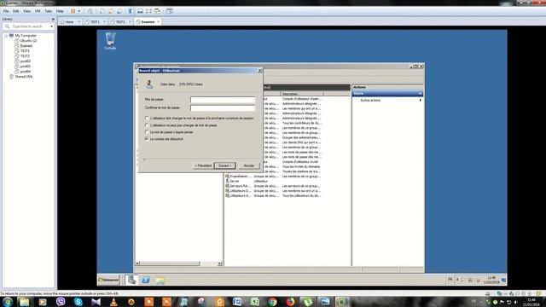Switch to Unity mode toolbar icon
Viewport: 546px width, 307px height.
[157, 11]
